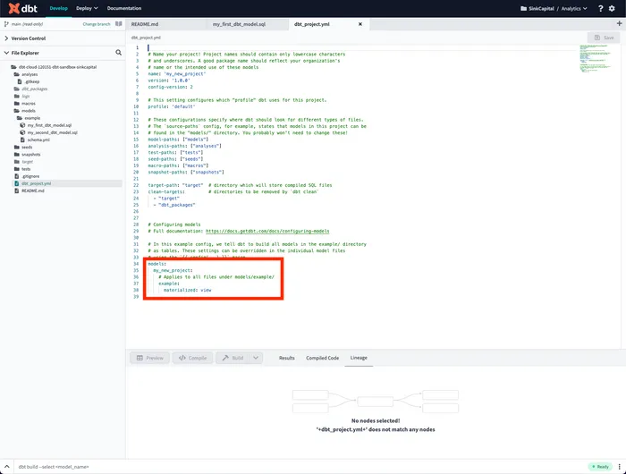The width and height of the screenshot is (626, 474).
Task: Switch to the Results tab
Action: pyautogui.click(x=287, y=358)
